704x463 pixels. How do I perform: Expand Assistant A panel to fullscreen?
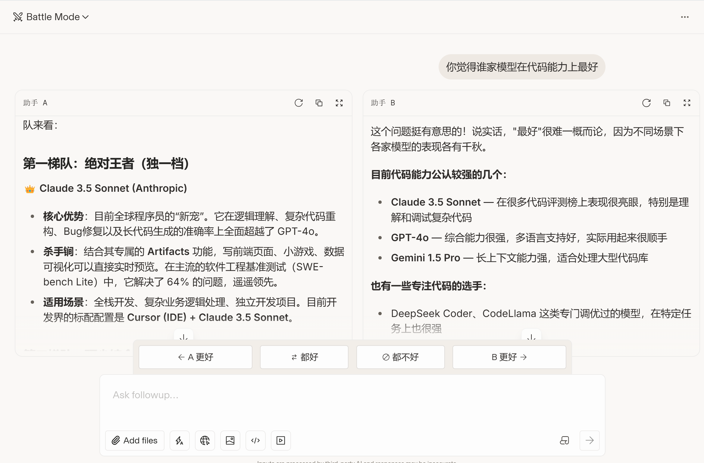point(339,103)
